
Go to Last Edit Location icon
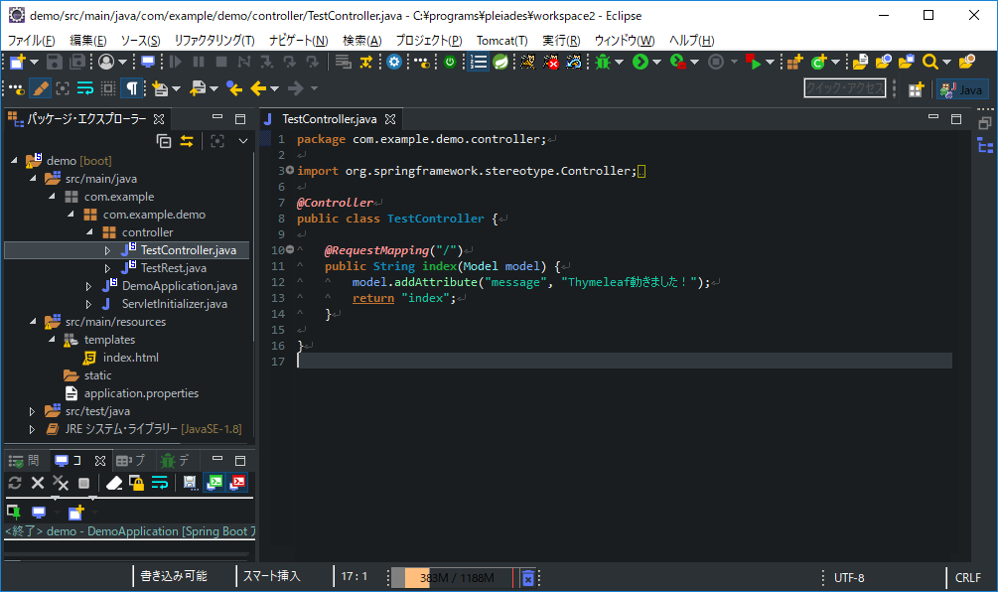234,88
